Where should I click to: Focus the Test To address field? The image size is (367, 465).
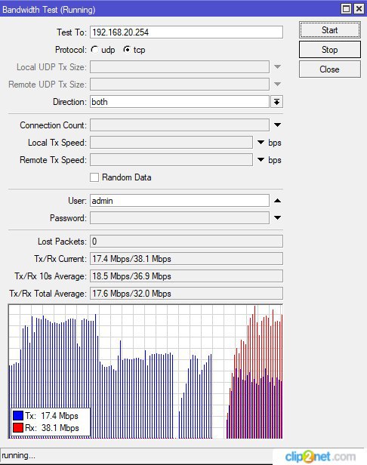[x=187, y=32]
